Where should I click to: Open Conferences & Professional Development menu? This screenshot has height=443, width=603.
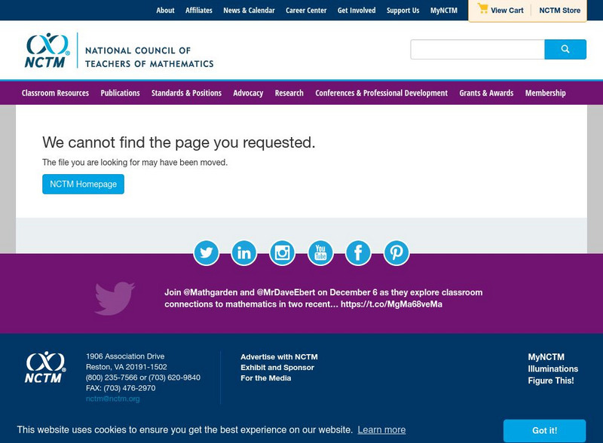click(x=381, y=93)
